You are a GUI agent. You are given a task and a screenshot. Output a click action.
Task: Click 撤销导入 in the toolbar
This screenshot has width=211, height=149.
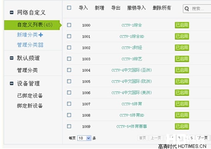[137, 8]
